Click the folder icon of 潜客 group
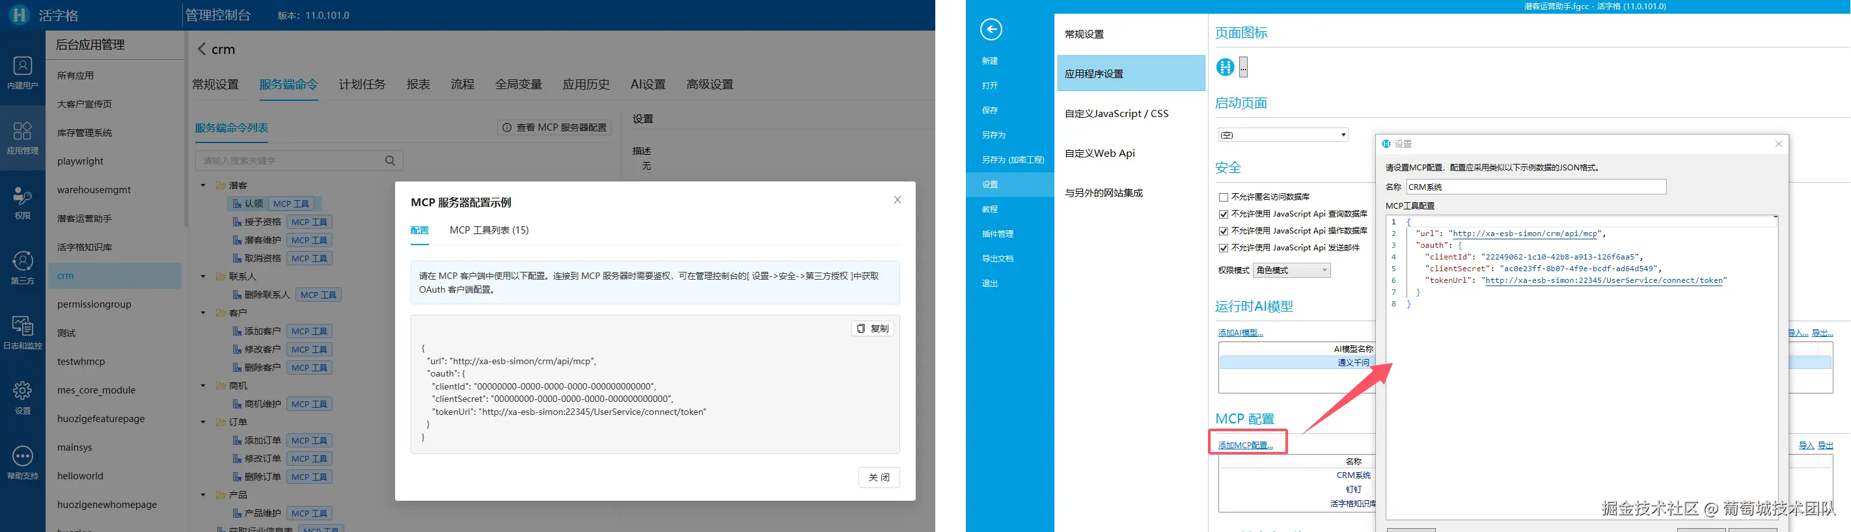This screenshot has width=1851, height=532. pos(221,185)
